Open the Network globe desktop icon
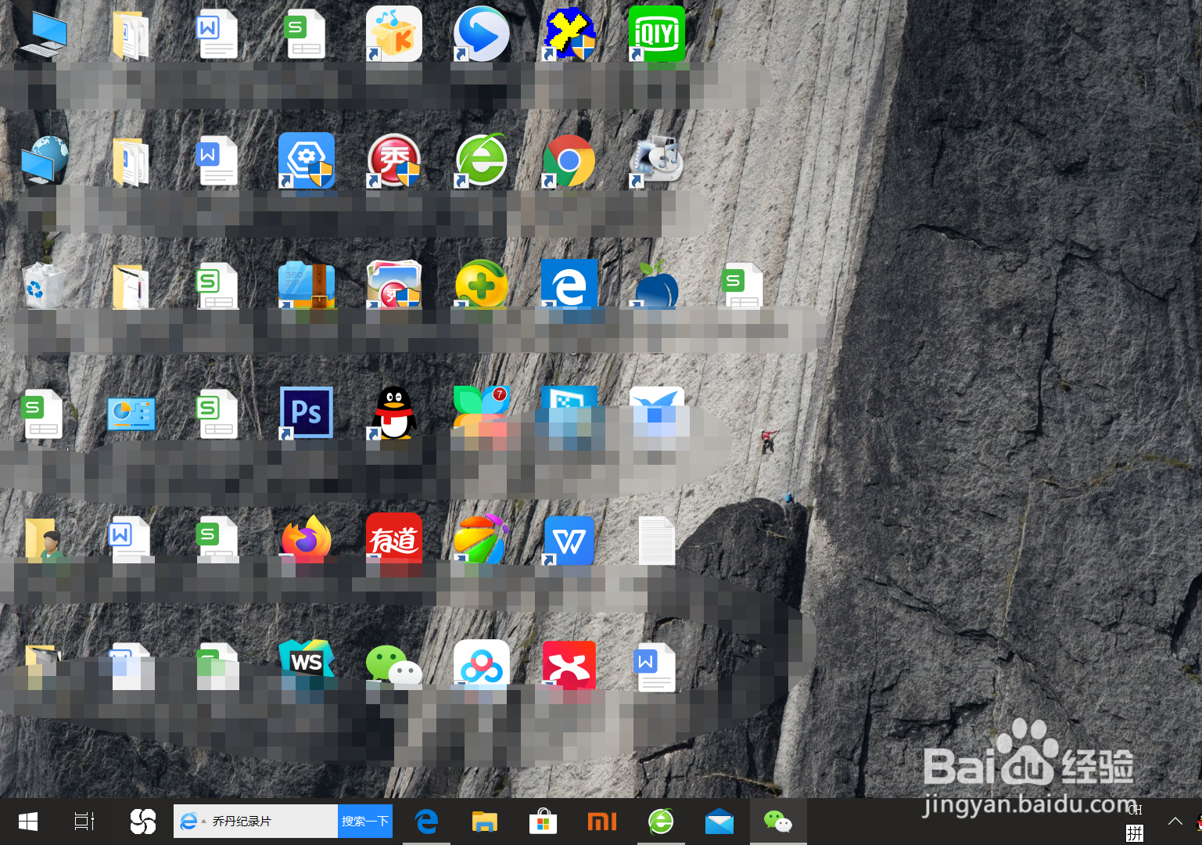The width and height of the screenshot is (1202, 845). point(45,160)
